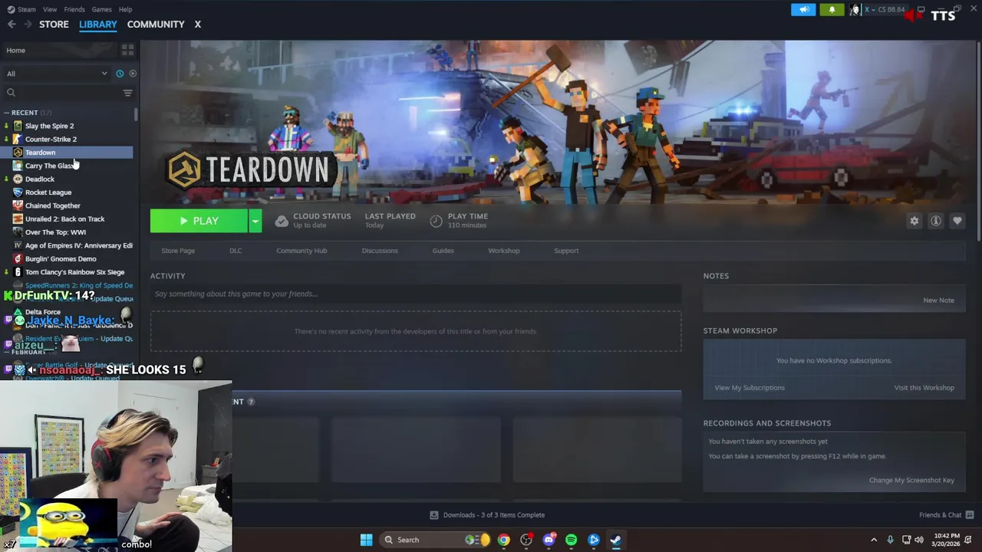This screenshot has height=552, width=982.
Task: Click the main page vertical scrollbar
Action: click(x=978, y=142)
